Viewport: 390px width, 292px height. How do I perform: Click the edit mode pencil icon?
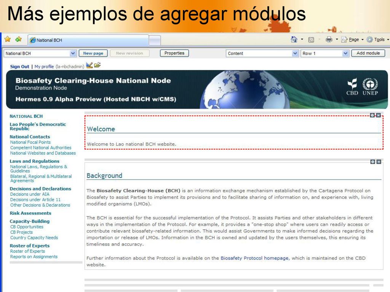[x=89, y=65]
